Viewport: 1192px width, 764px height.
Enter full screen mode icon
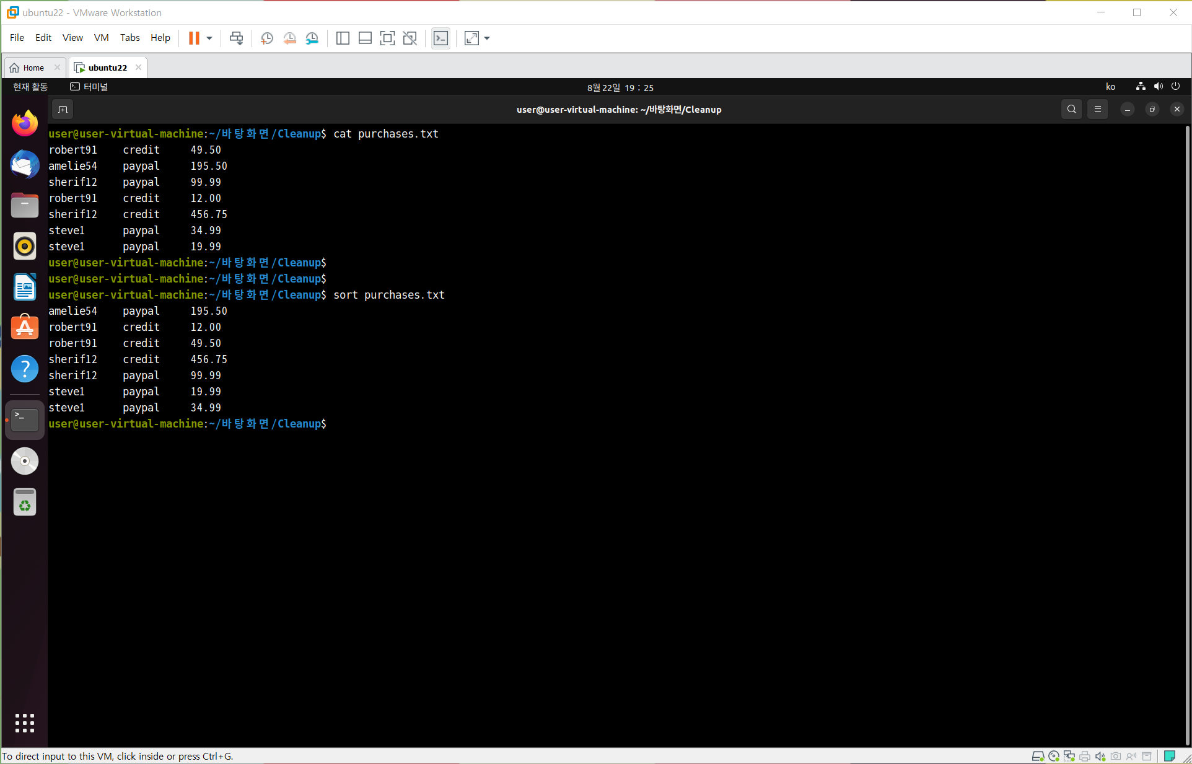click(387, 38)
